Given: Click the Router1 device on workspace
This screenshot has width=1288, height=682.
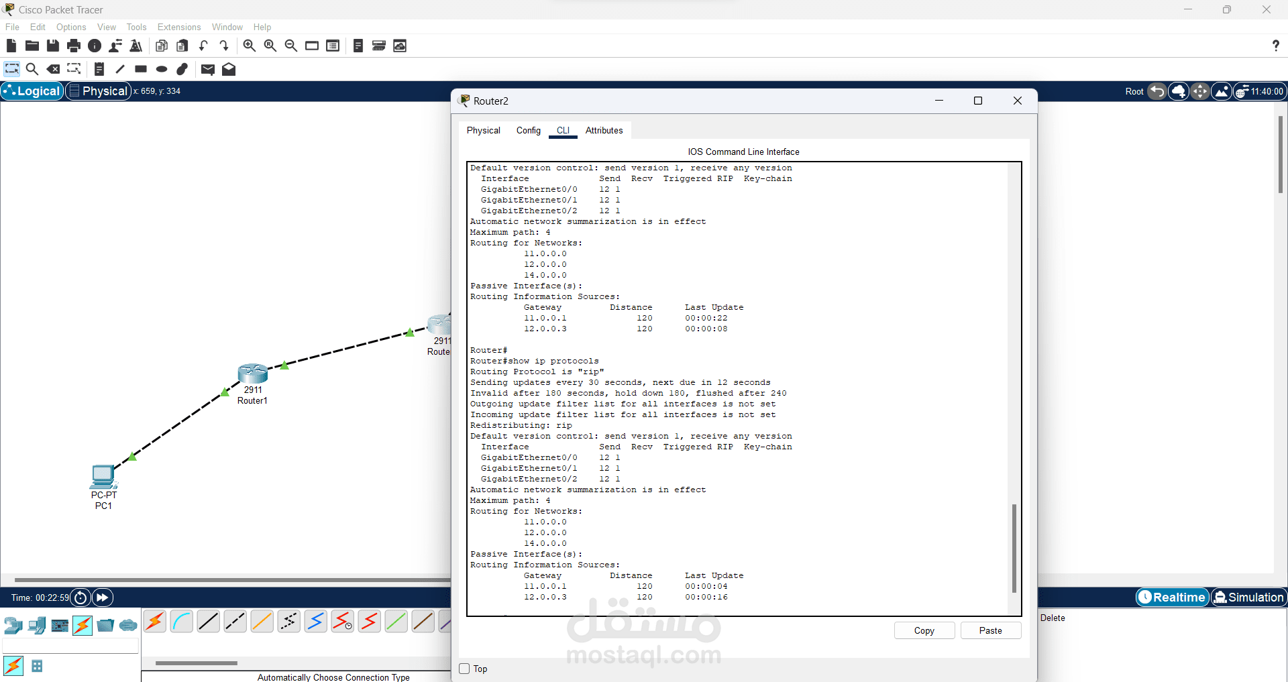Looking at the screenshot, I should [x=253, y=374].
